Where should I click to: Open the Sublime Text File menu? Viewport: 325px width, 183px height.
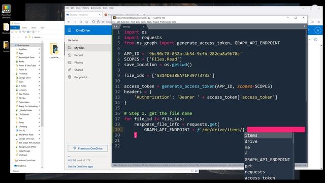click(x=114, y=22)
